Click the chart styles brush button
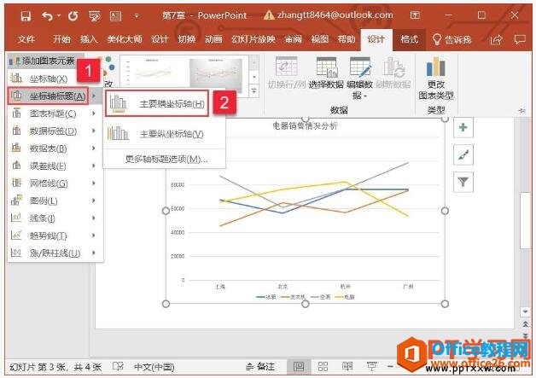The height and width of the screenshot is (378, 536). click(x=463, y=154)
